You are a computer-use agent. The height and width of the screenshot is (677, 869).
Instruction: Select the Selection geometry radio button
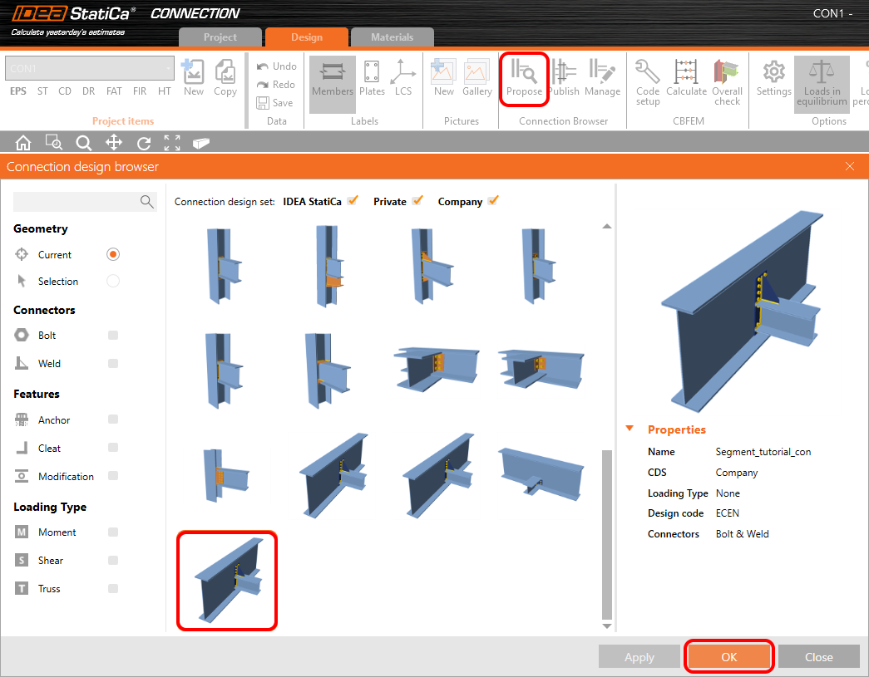tap(113, 282)
